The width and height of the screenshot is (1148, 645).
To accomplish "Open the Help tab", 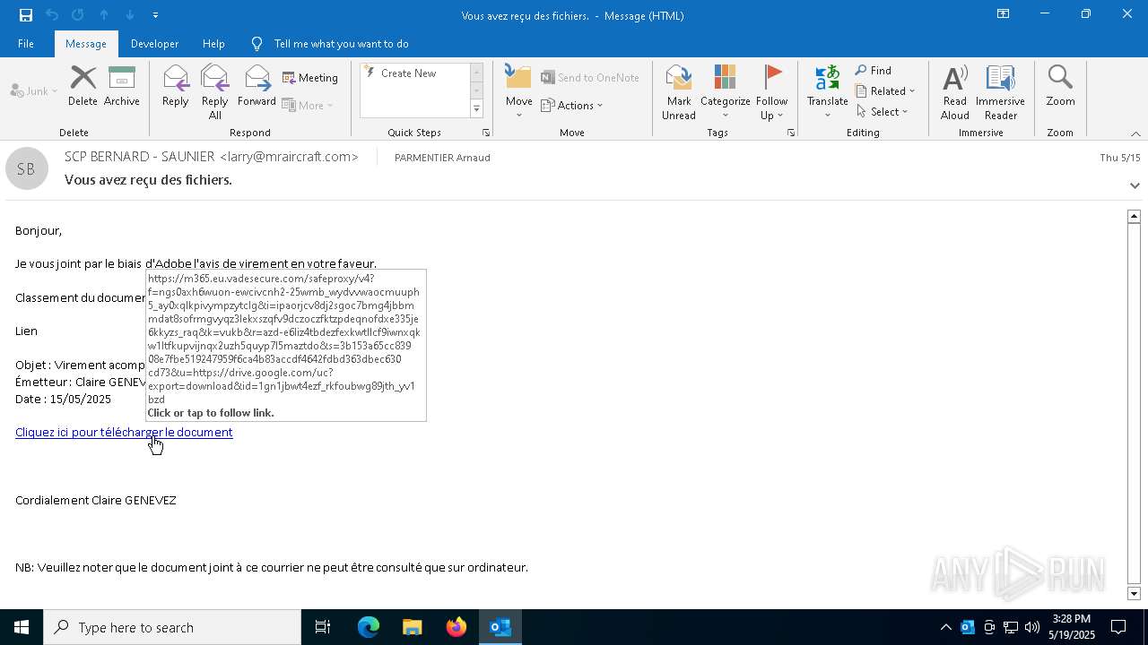I will coord(213,44).
